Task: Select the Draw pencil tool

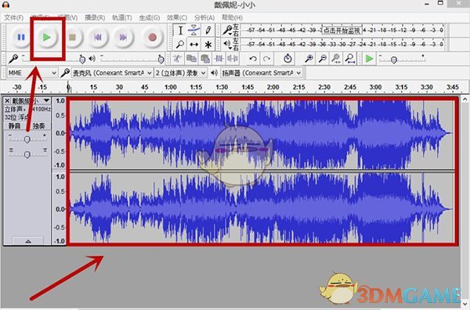Action: tap(208, 31)
